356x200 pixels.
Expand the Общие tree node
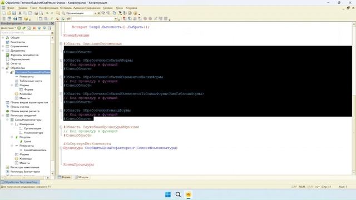pos(3,38)
